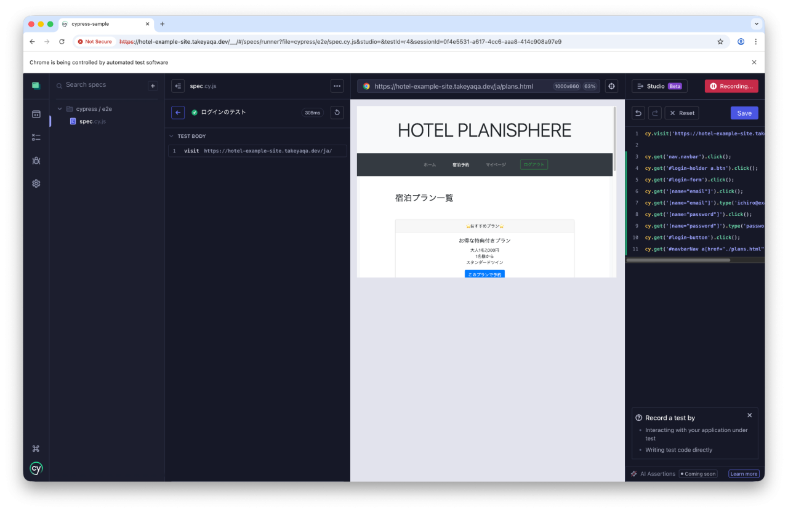Open the three-dots options menu for spec
788x512 pixels.
pos(337,86)
